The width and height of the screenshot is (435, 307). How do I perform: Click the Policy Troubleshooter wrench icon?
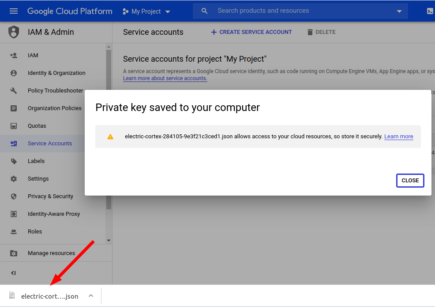(x=14, y=91)
